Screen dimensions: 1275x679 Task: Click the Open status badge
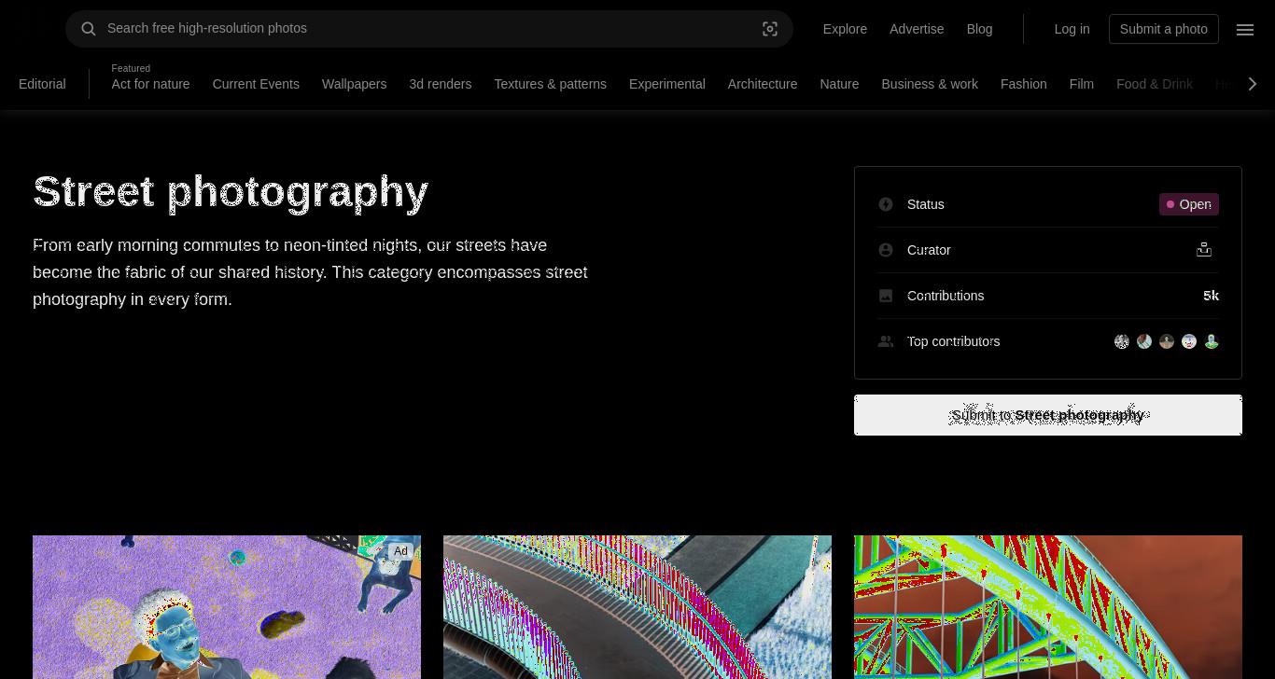click(x=1189, y=204)
